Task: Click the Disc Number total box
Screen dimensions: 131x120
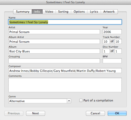Action: pyautogui.click(x=118, y=51)
